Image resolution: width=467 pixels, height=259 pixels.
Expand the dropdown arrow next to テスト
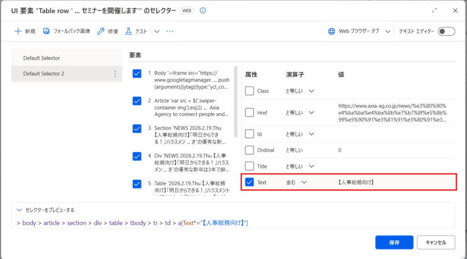(x=157, y=31)
